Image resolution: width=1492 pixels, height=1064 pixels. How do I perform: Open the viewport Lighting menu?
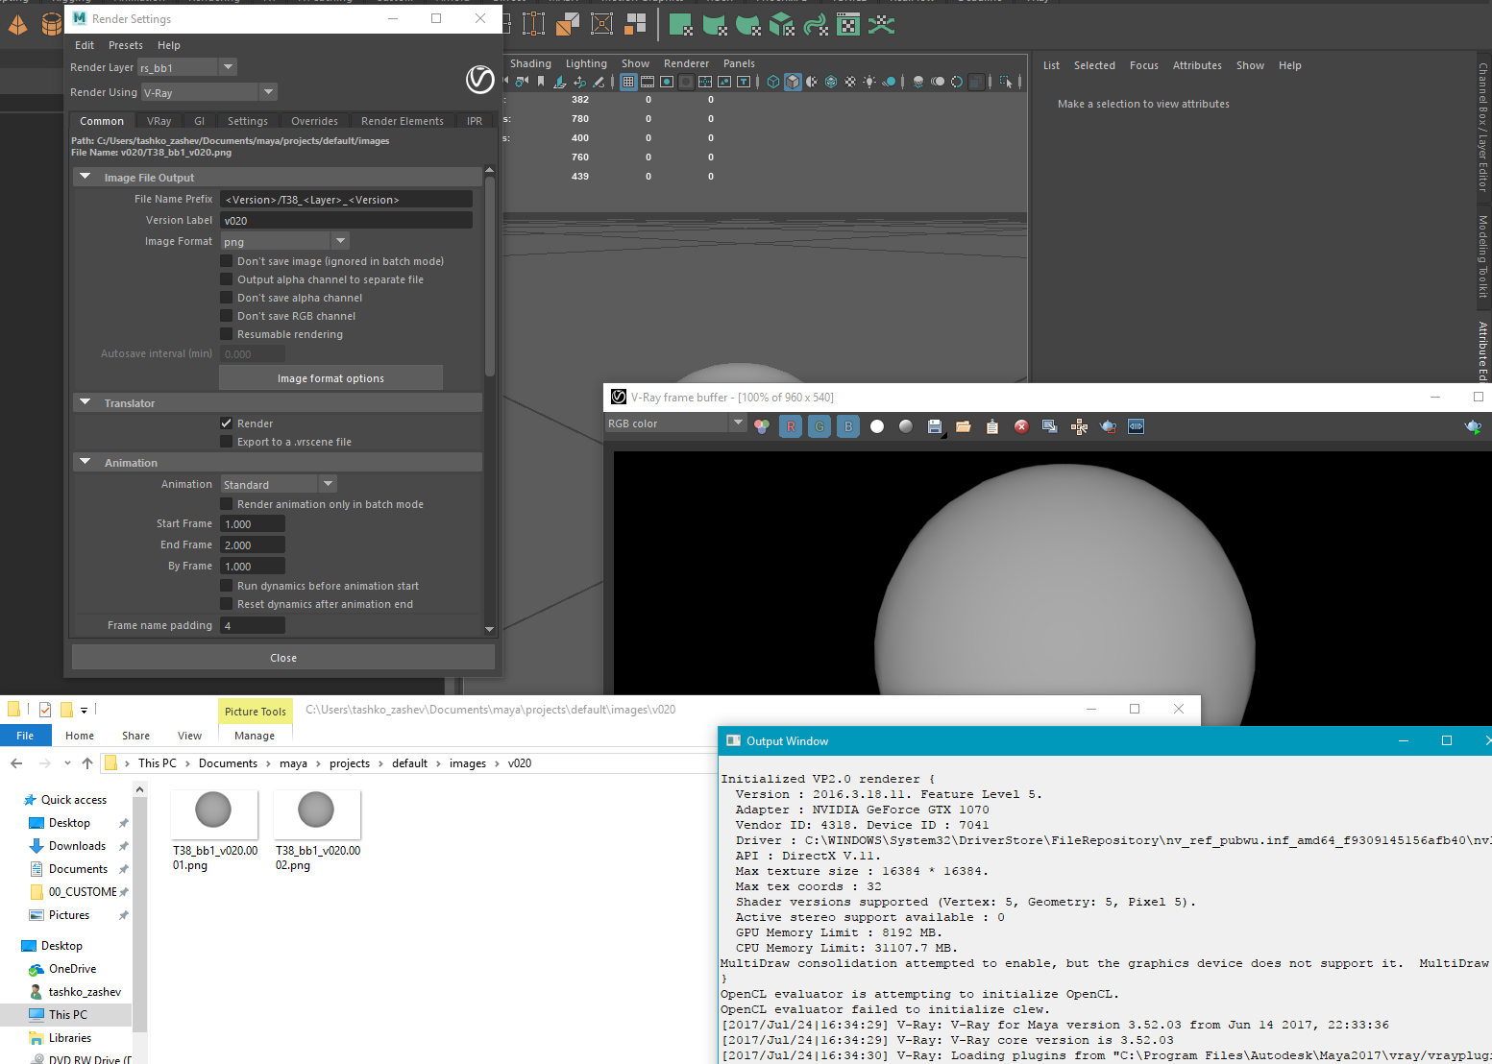586,63
